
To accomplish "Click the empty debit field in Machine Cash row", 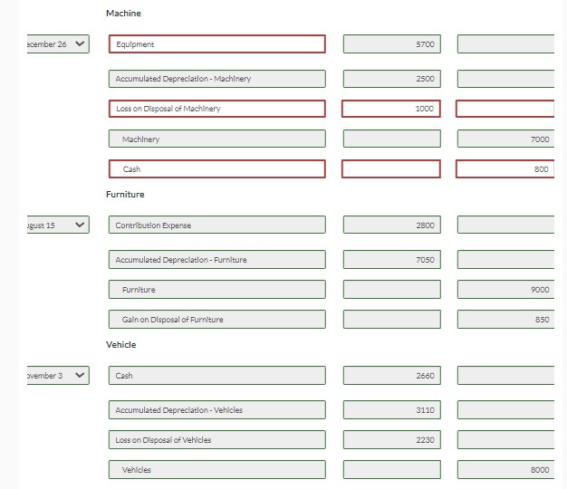I will (391, 168).
